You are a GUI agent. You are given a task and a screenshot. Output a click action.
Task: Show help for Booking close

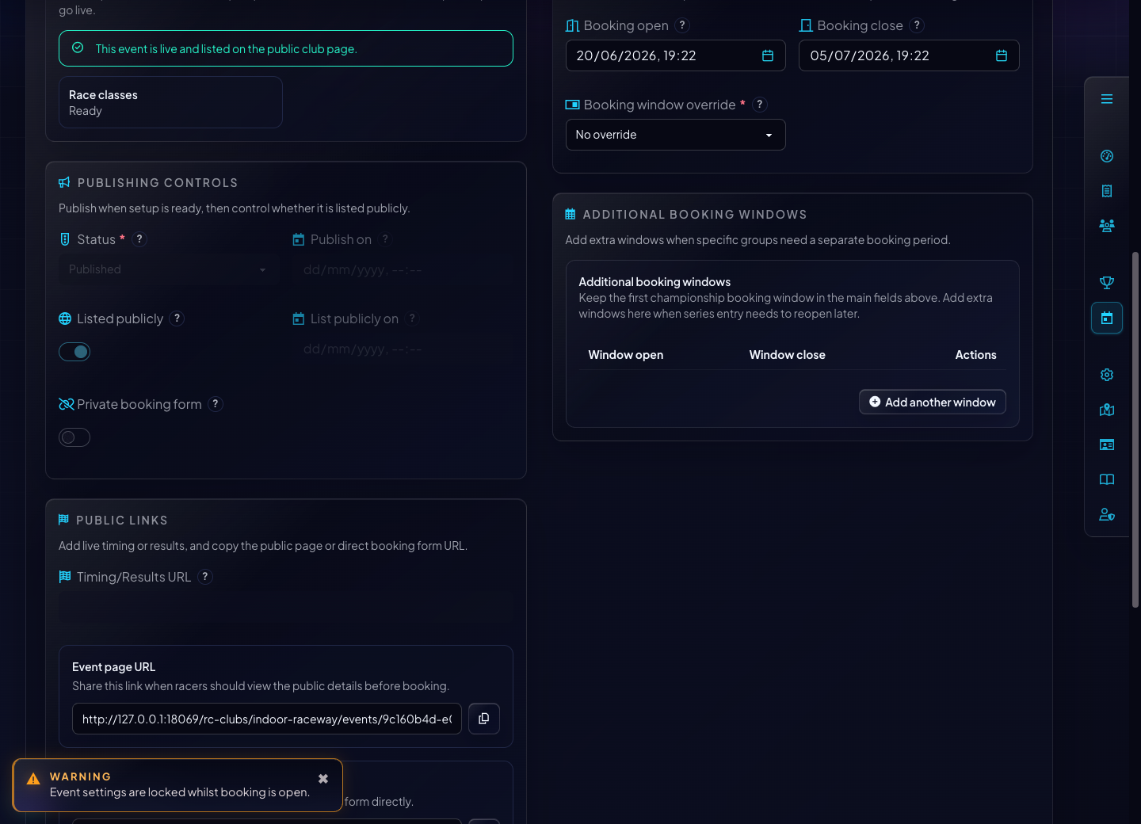[917, 25]
